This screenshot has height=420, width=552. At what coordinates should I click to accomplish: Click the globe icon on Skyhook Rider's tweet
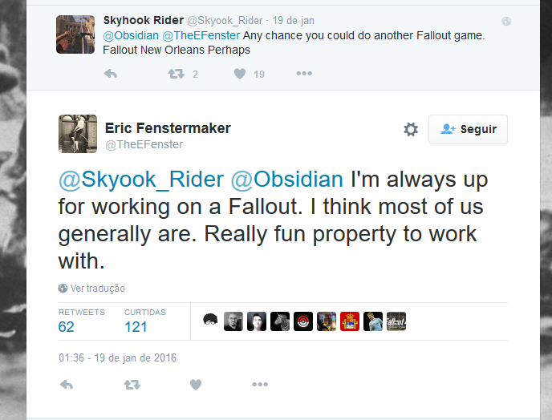506,22
